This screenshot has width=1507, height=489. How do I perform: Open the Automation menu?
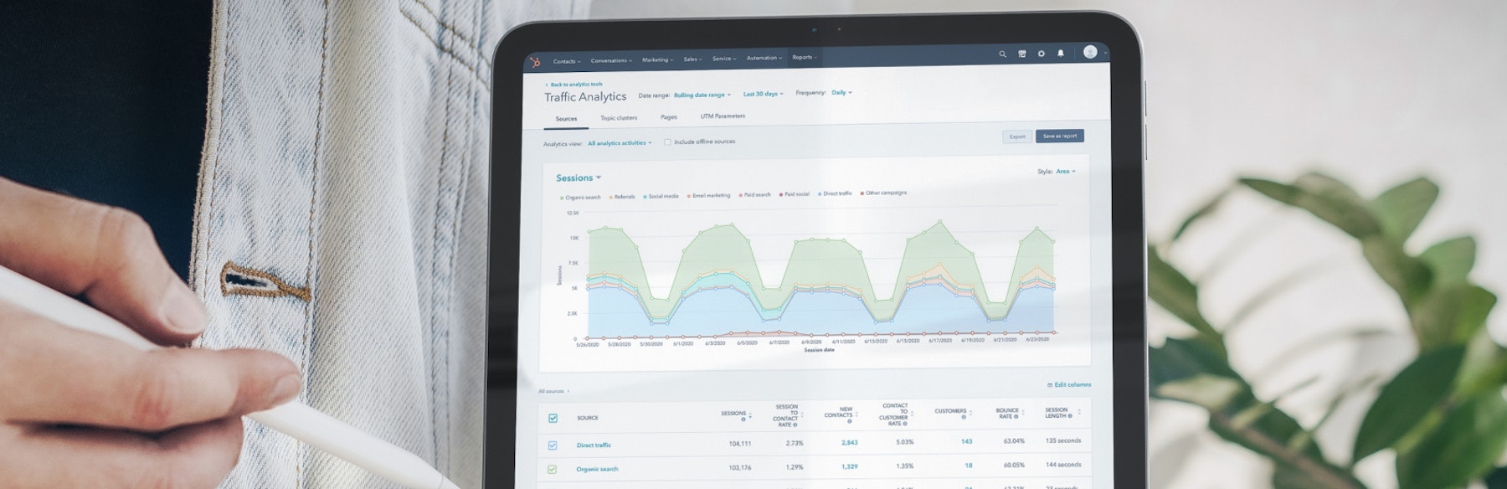(764, 58)
